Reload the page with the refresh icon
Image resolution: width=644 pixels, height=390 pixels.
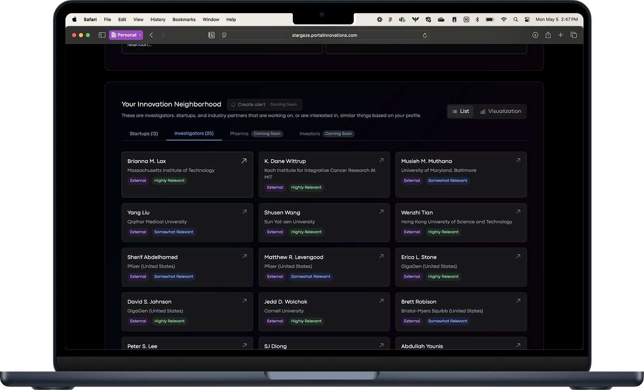(425, 35)
